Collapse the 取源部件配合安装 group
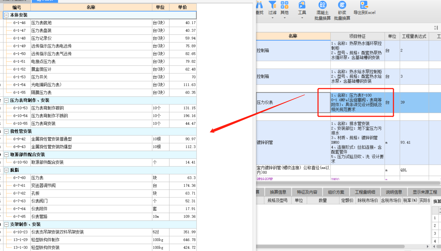 pos(6,154)
